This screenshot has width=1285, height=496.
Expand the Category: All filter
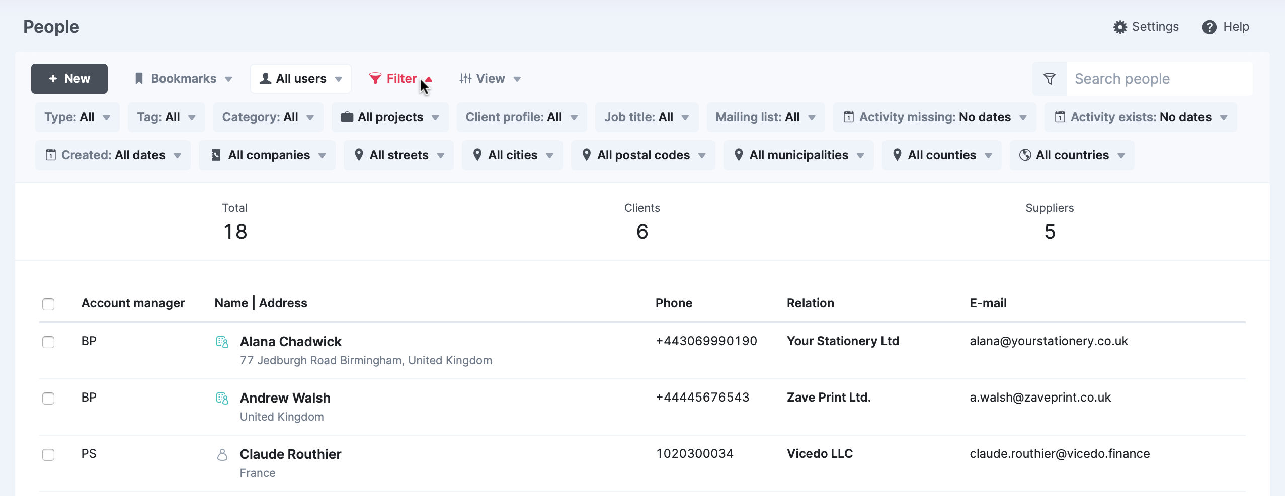point(268,117)
